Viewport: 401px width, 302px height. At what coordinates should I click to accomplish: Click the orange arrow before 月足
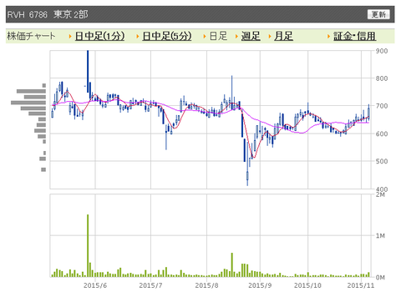click(270, 36)
